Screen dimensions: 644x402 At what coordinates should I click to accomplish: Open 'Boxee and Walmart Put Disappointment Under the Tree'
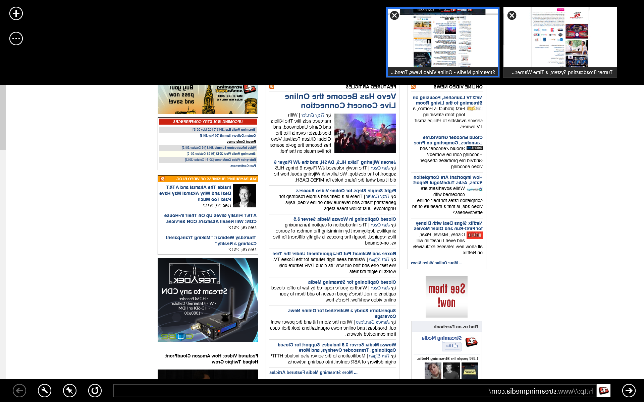pos(334,254)
